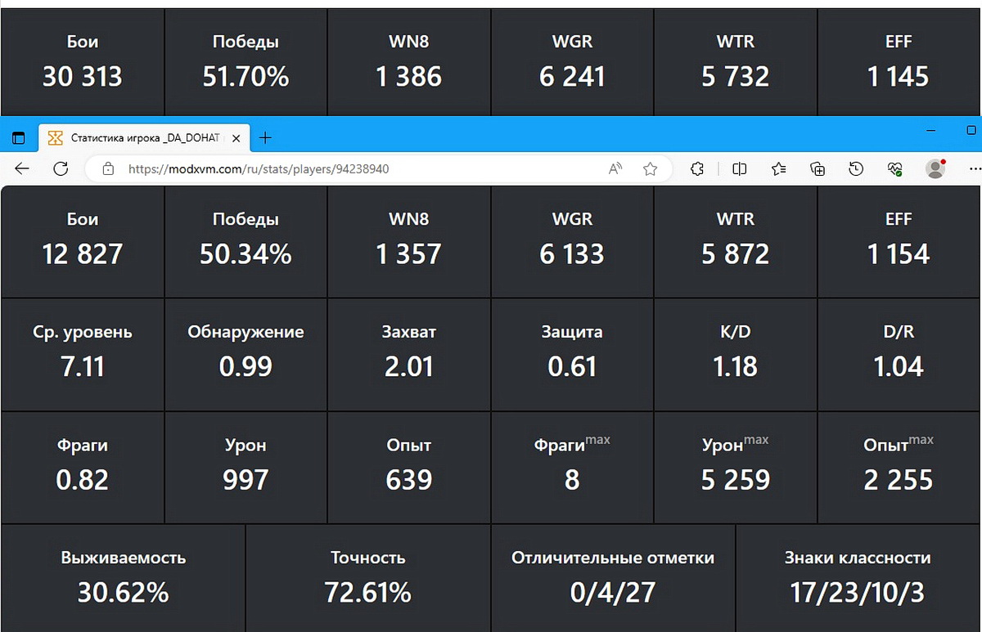Screen dimensions: 982x632
Task: Open the Favorites list icon
Action: pyautogui.click(x=778, y=169)
